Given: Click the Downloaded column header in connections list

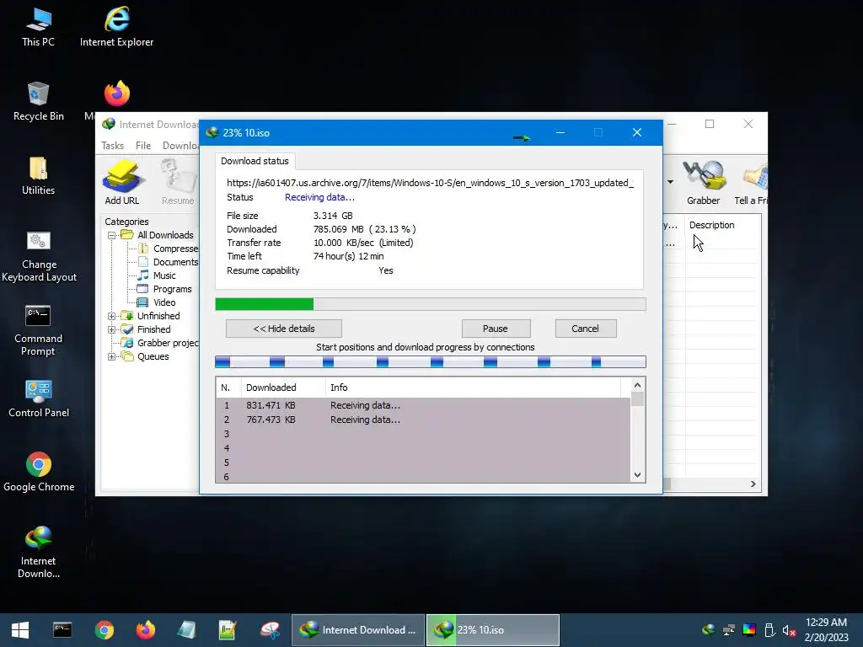Looking at the screenshot, I should [283, 388].
